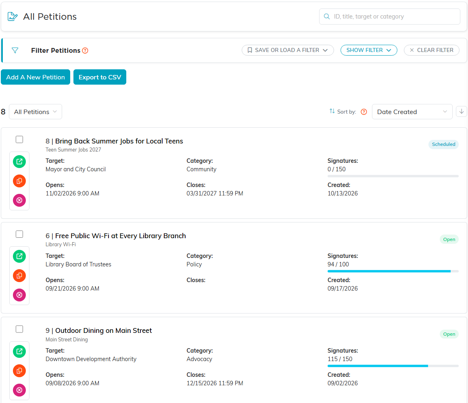Click subtitle Teen Summer Jobs 2027

click(x=73, y=150)
